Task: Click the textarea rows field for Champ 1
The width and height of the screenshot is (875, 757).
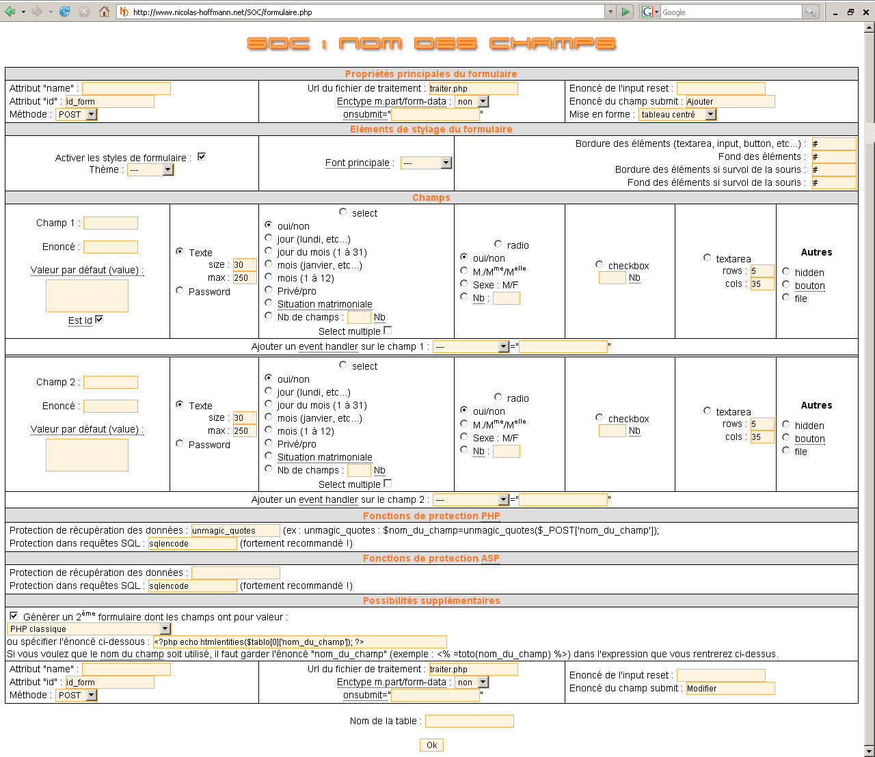Action: 762,271
